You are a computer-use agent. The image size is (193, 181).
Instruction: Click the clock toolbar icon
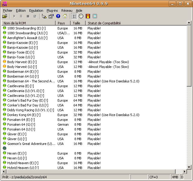point(81,16)
